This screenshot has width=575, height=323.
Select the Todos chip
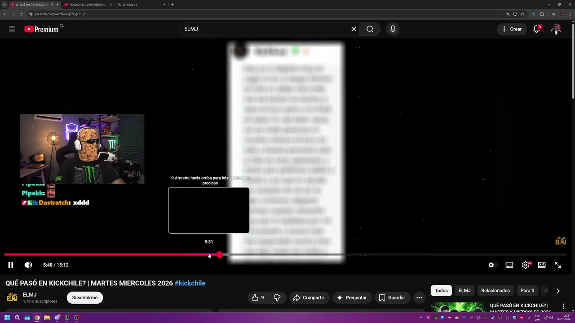tap(441, 291)
